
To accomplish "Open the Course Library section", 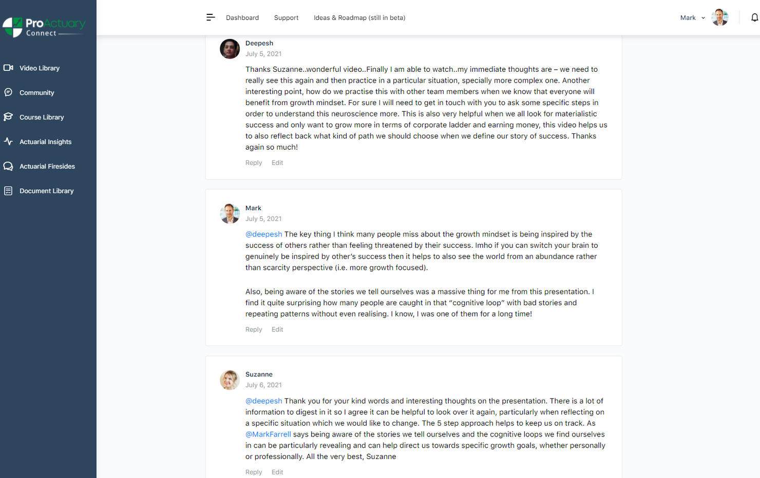I will click(42, 117).
